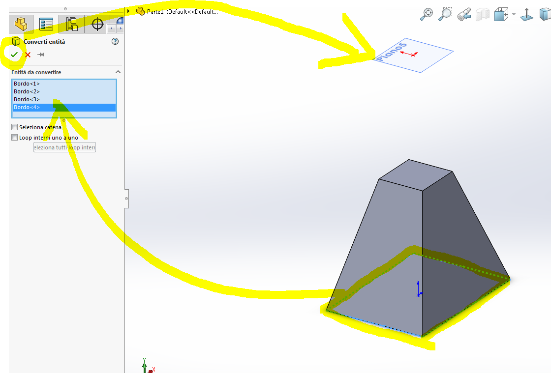Screen dimensions: 551x373
Task: Click the Previous View icon
Action: click(463, 15)
